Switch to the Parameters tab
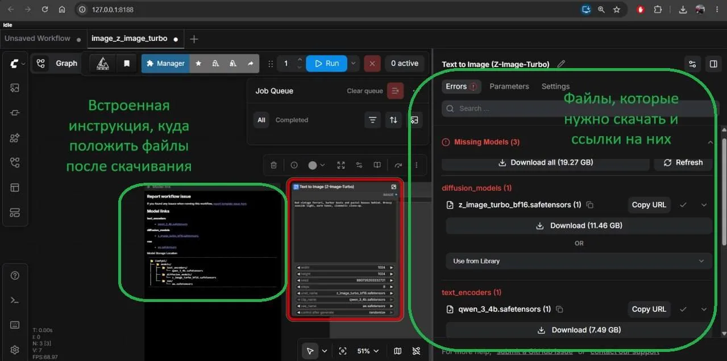 (509, 86)
